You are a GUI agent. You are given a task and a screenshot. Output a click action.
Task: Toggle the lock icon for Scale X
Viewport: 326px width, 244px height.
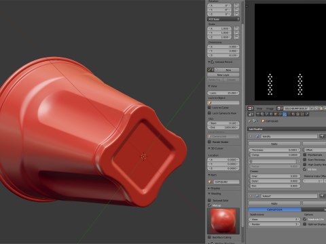pyautogui.click(x=236, y=28)
